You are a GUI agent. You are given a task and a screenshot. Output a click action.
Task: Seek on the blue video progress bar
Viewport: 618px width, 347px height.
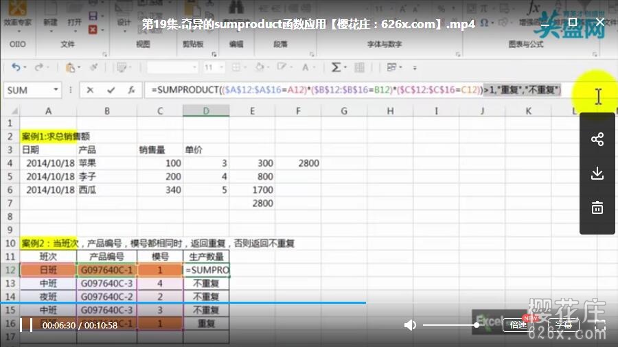click(x=183, y=302)
